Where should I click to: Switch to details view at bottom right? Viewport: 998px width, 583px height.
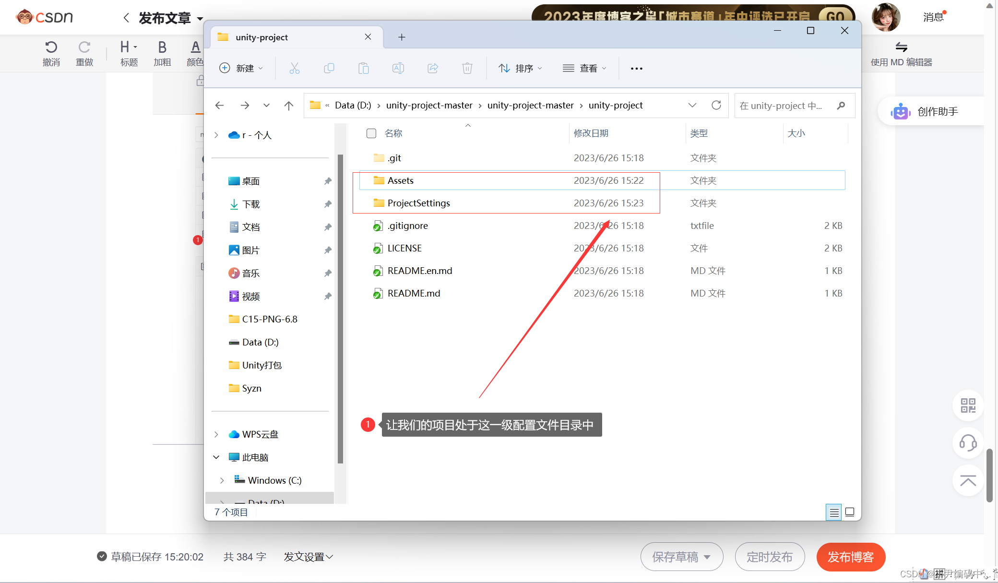(x=833, y=512)
